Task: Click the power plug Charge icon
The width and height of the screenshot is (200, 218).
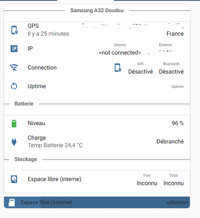Action: [x=14, y=142]
